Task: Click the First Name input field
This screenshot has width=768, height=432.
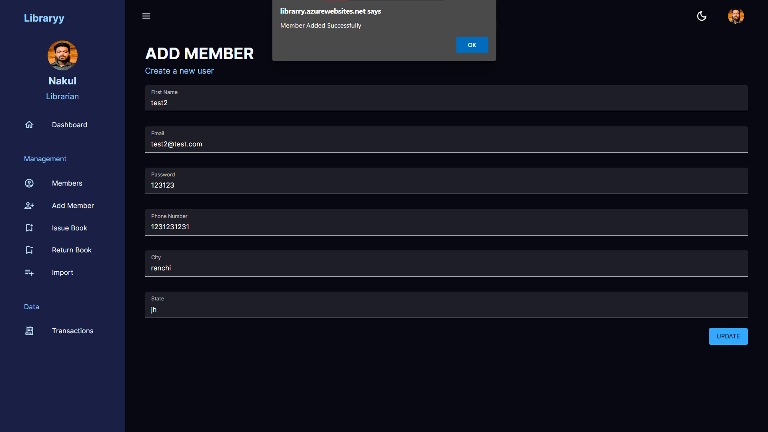Action: pyautogui.click(x=446, y=103)
